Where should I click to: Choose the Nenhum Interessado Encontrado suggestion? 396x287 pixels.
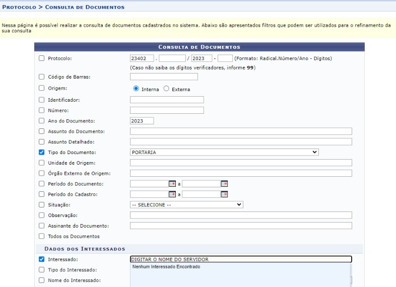pyautogui.click(x=166, y=266)
